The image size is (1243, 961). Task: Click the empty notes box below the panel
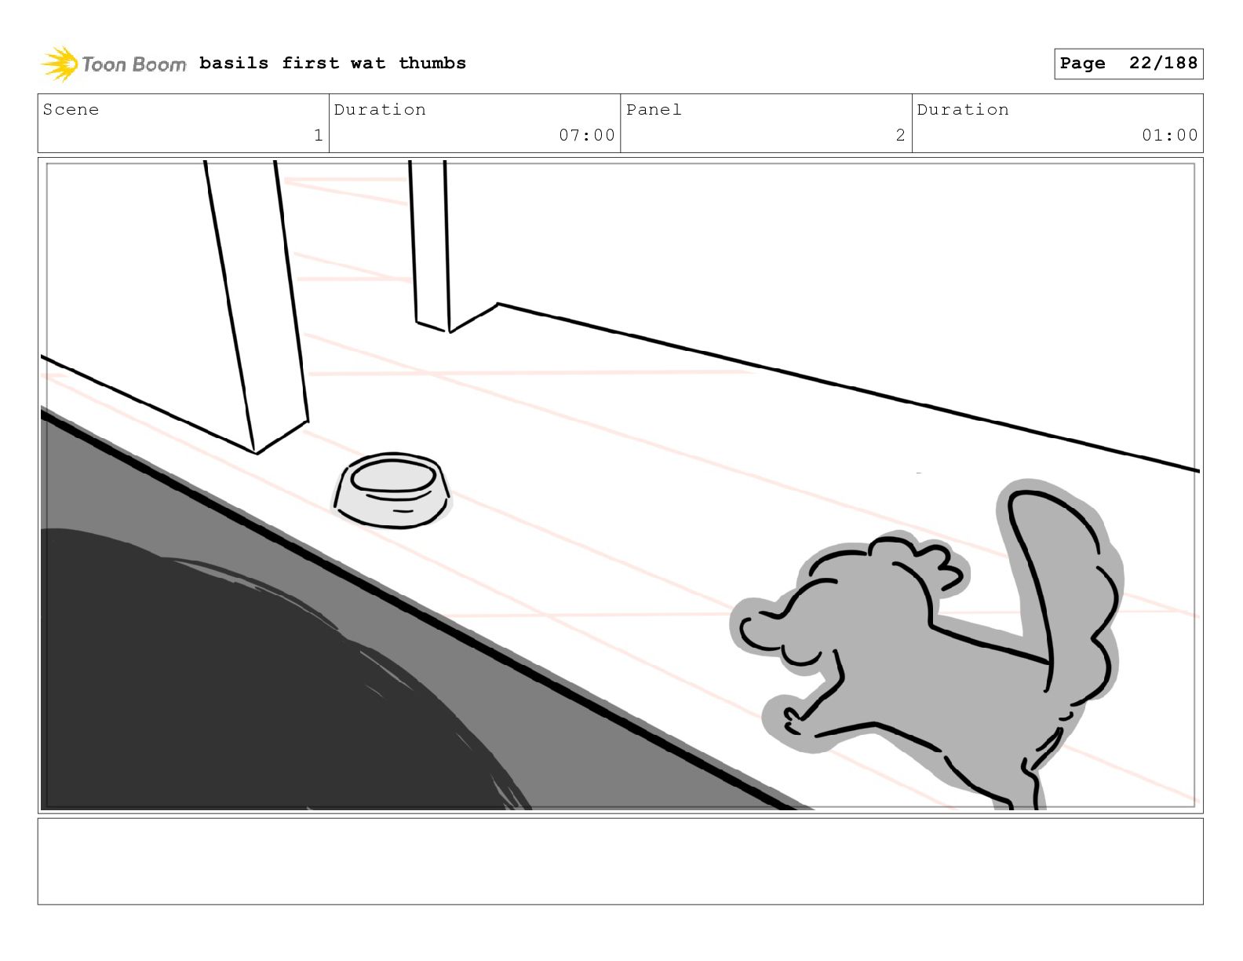[x=620, y=861]
